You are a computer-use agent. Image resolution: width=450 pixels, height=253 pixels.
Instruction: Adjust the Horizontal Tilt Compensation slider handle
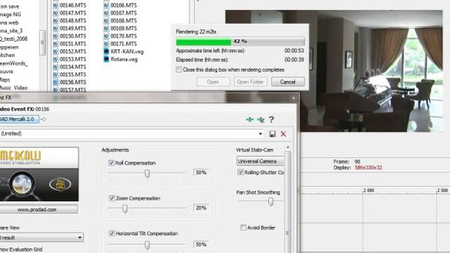[x=147, y=245]
